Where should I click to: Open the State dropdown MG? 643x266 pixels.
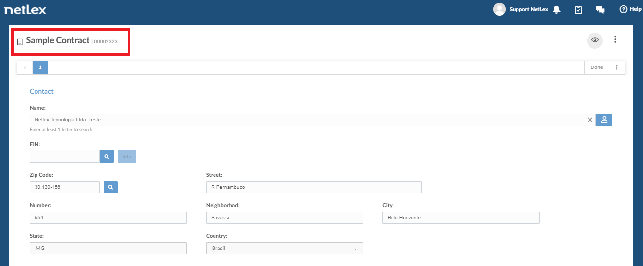[x=108, y=248]
